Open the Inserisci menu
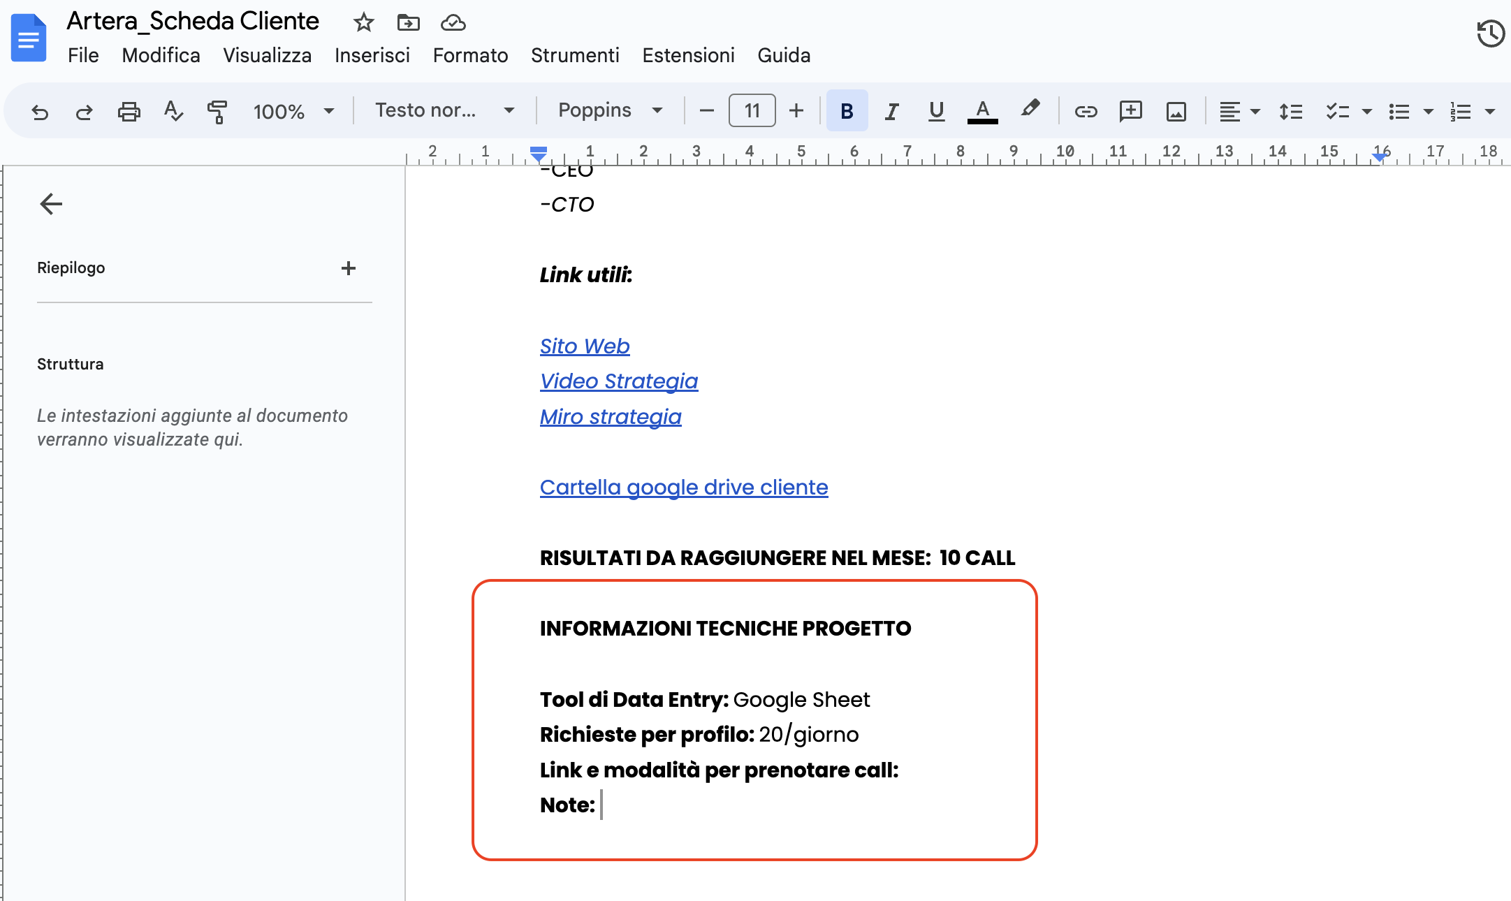Image resolution: width=1511 pixels, height=901 pixels. tap(372, 55)
